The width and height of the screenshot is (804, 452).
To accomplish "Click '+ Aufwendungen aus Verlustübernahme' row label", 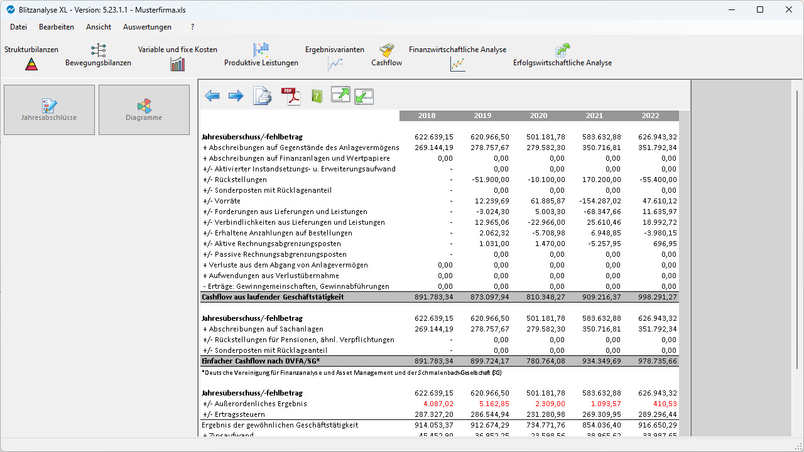I will (x=271, y=276).
